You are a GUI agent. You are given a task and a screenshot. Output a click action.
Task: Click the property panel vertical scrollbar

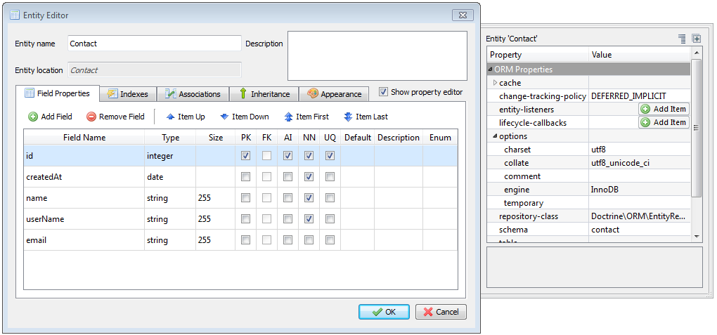pos(697,126)
